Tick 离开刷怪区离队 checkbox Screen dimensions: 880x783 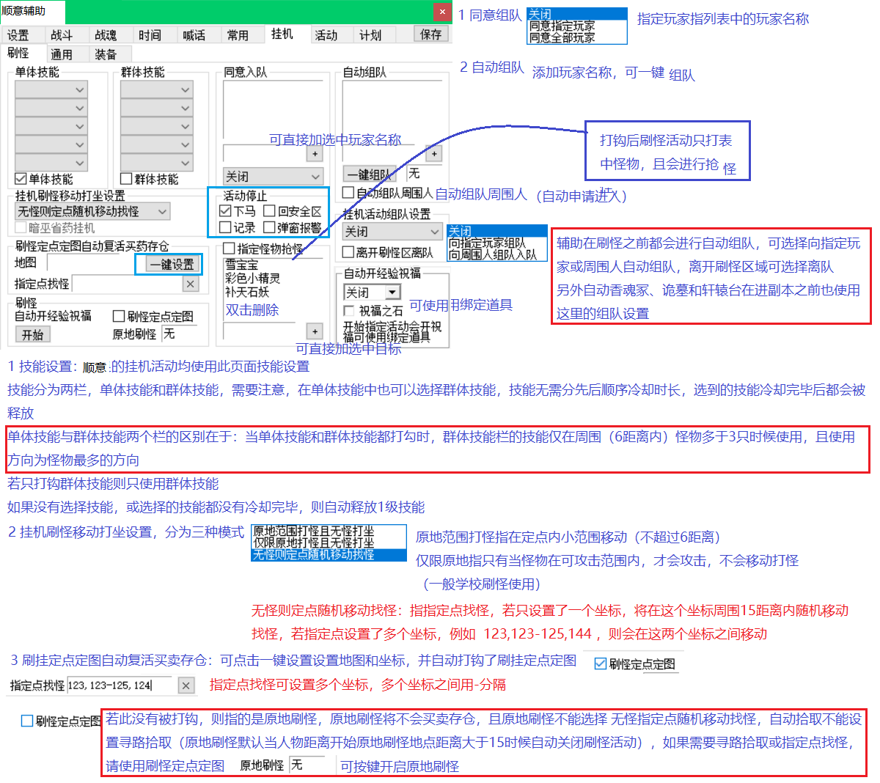point(348,252)
